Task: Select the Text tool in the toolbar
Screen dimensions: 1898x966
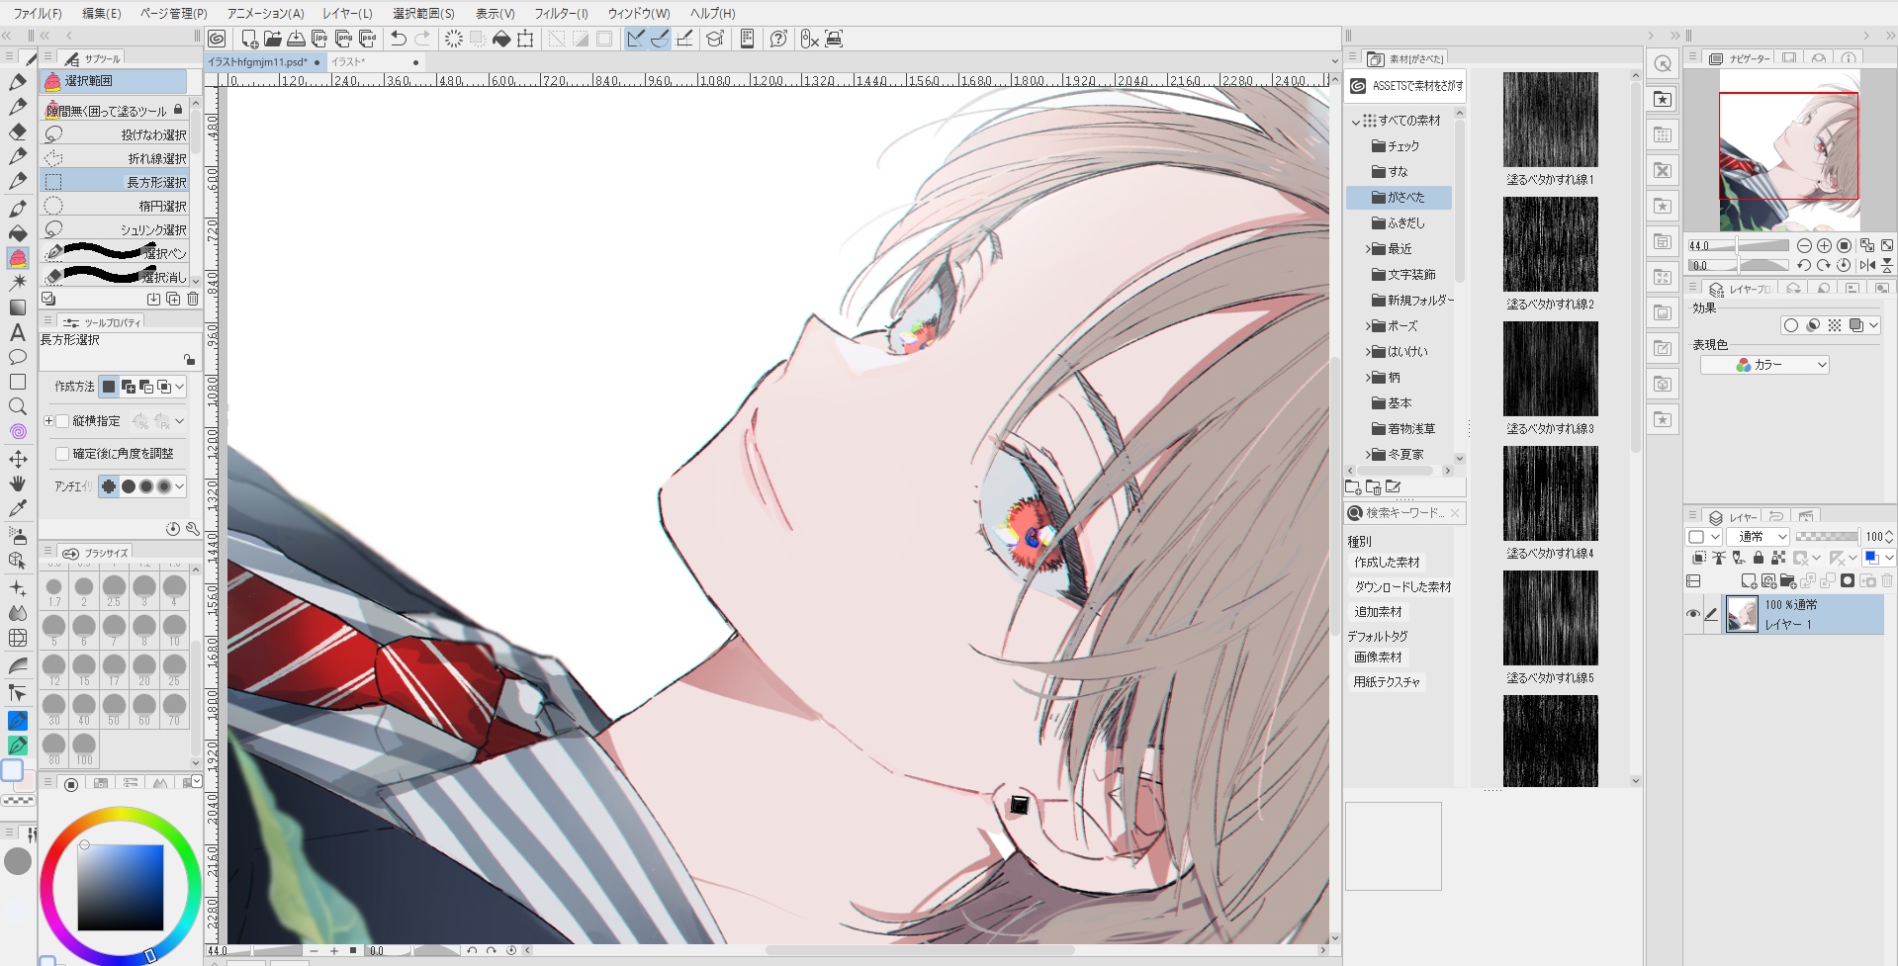Action: [17, 332]
